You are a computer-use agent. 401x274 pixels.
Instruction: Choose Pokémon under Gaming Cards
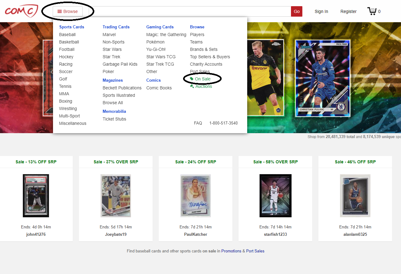coord(155,42)
